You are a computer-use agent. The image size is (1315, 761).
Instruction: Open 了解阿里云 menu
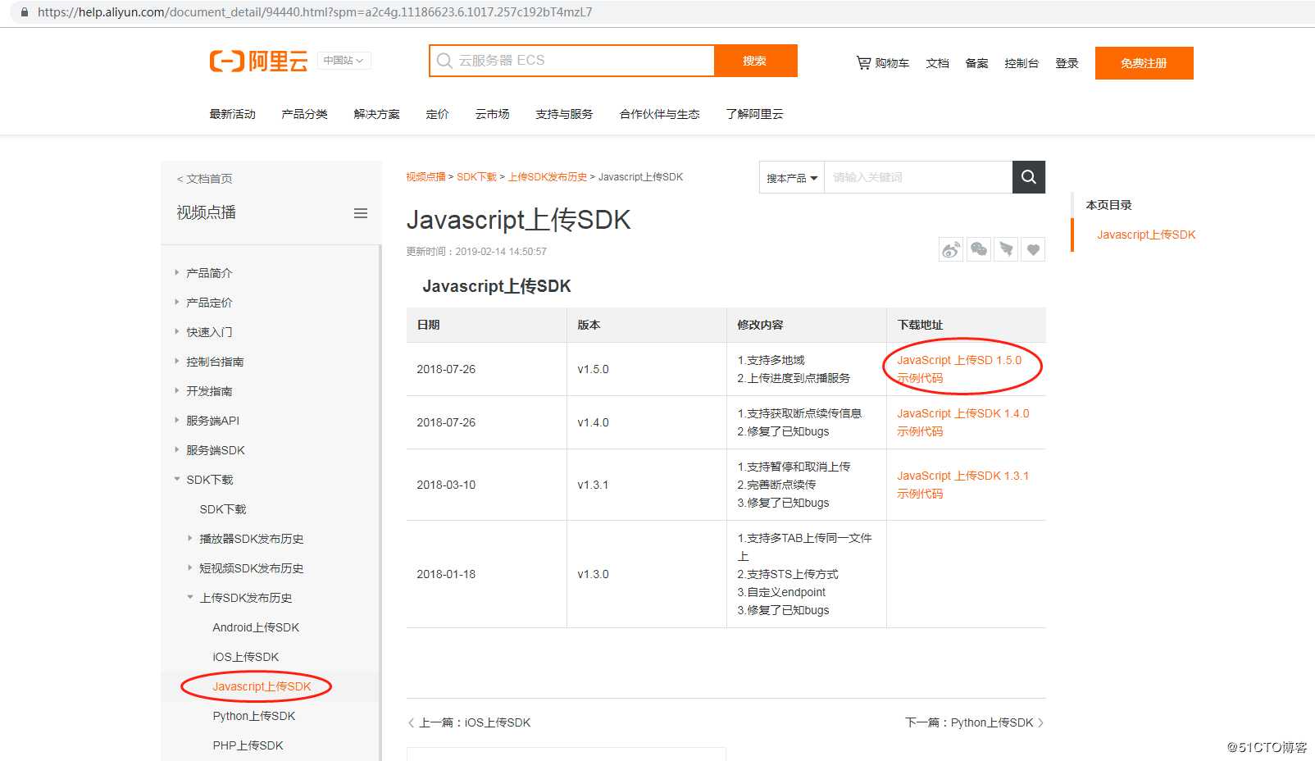[754, 114]
